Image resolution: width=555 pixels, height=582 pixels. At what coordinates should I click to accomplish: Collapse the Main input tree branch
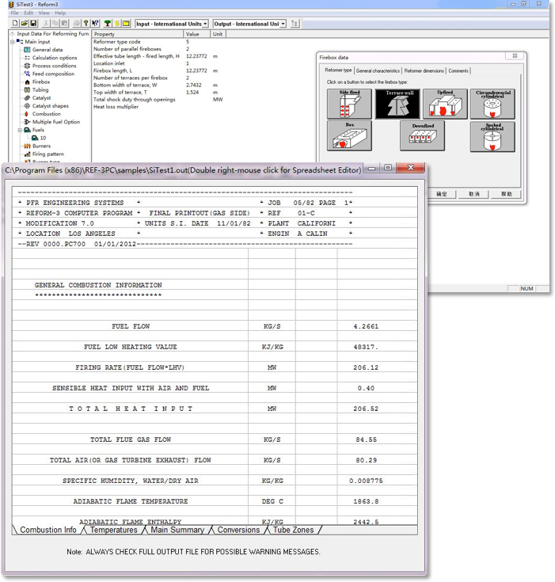tap(13, 42)
